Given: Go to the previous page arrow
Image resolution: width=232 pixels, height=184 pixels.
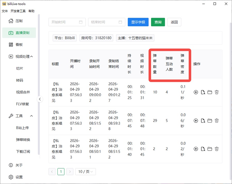Looking at the screenshot, I should click(x=52, y=172).
